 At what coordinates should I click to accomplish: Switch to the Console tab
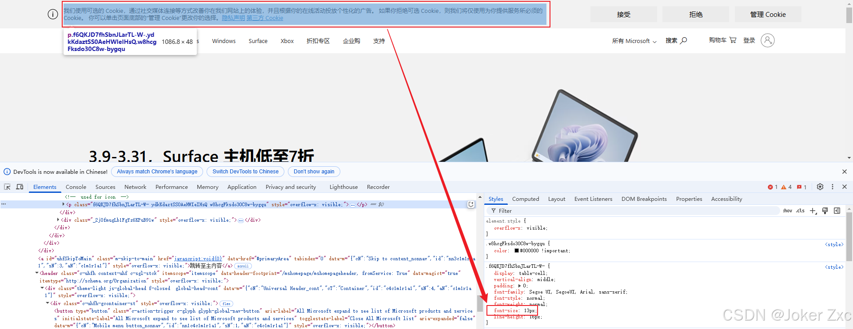coord(76,187)
